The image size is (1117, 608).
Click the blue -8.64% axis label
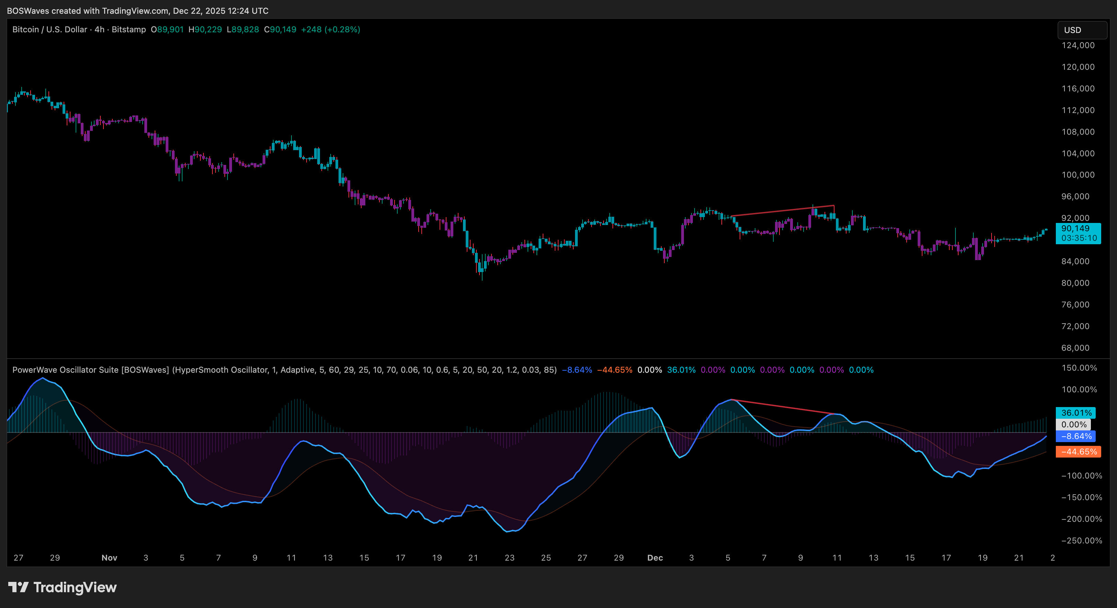1075,436
